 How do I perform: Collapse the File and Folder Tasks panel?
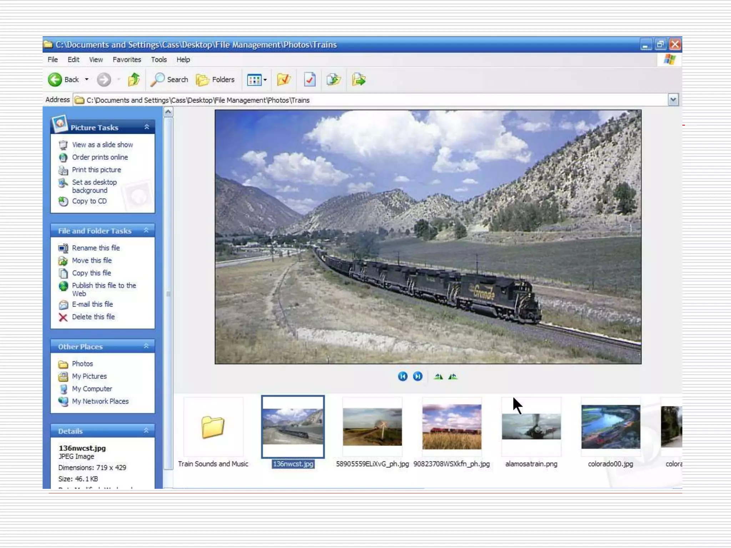[146, 230]
